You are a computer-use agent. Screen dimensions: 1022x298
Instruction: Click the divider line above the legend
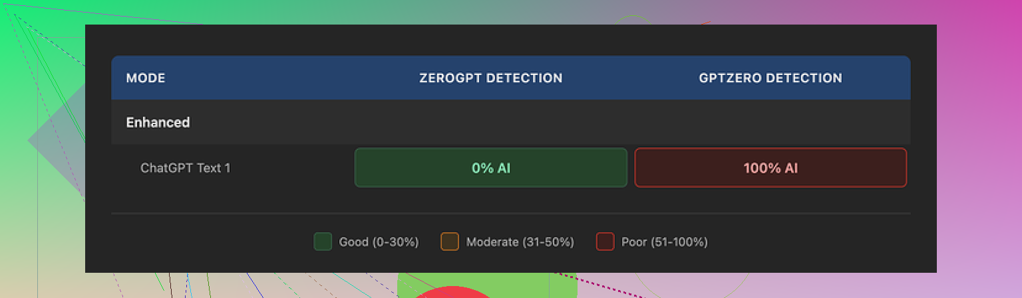coord(510,214)
